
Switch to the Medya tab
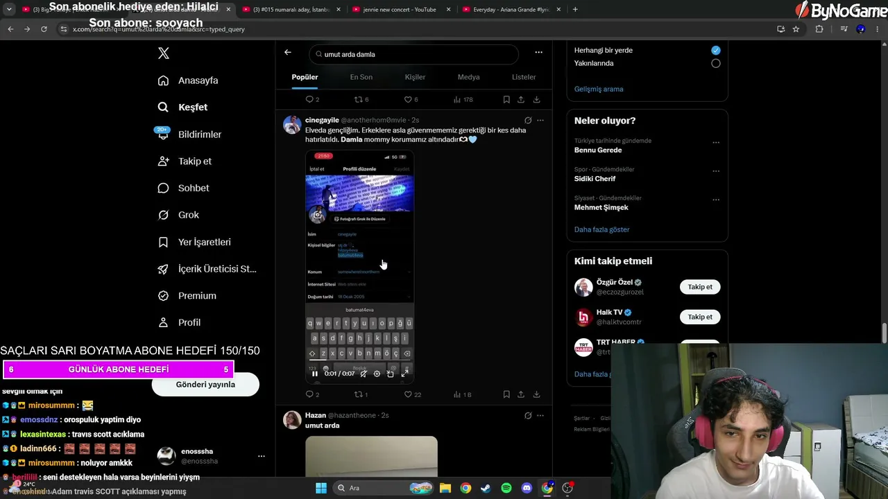point(469,77)
